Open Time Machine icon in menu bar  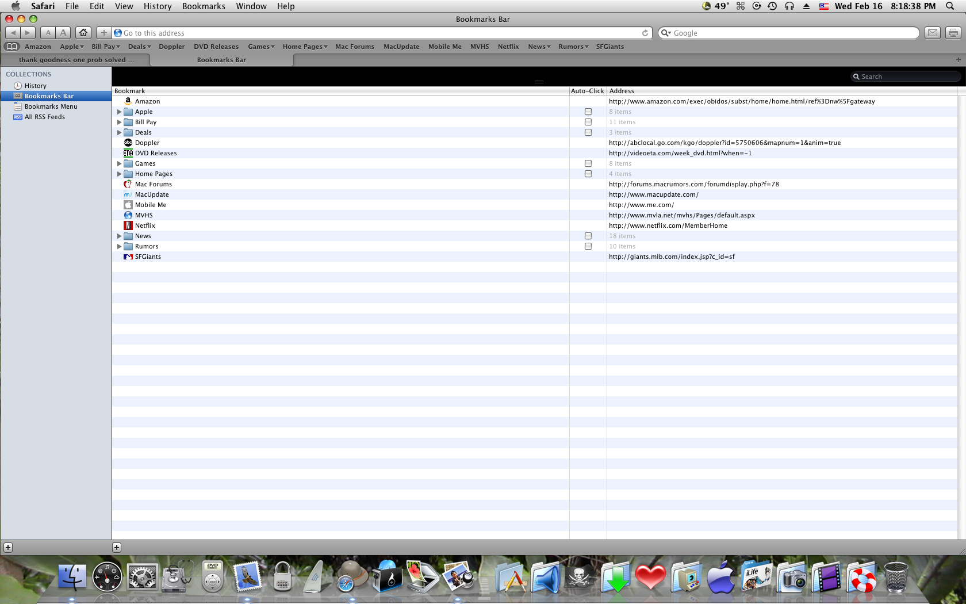tap(772, 6)
